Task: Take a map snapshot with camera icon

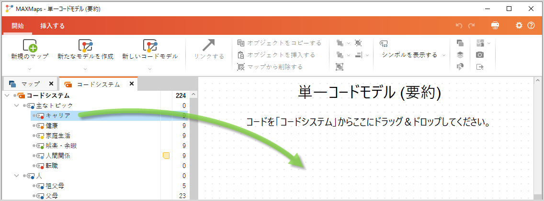Action: click(480, 54)
